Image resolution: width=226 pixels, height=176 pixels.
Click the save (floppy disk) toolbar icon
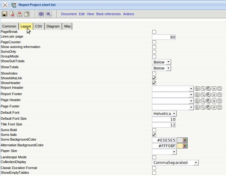(x=5, y=14)
